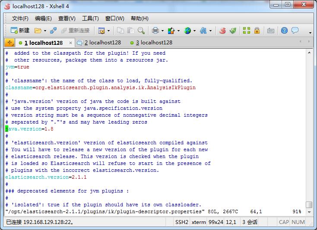Switch to tab 3 localhost128

(x=152, y=43)
